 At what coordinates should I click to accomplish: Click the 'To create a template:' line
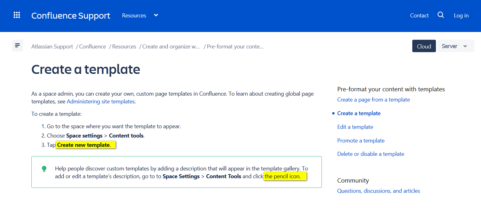pyautogui.click(x=56, y=114)
